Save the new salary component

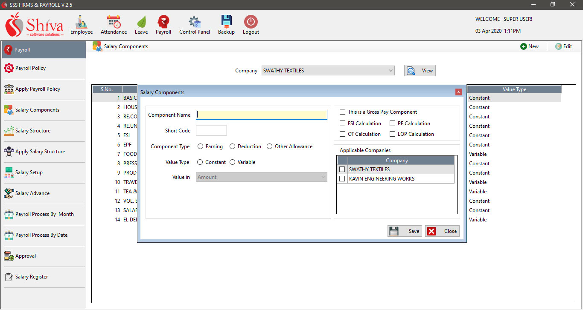pyautogui.click(x=404, y=231)
